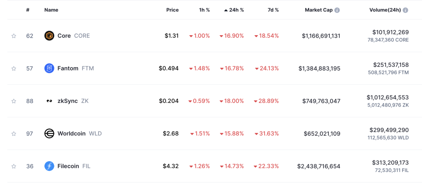Click the Fantom coin logo icon

point(49,69)
